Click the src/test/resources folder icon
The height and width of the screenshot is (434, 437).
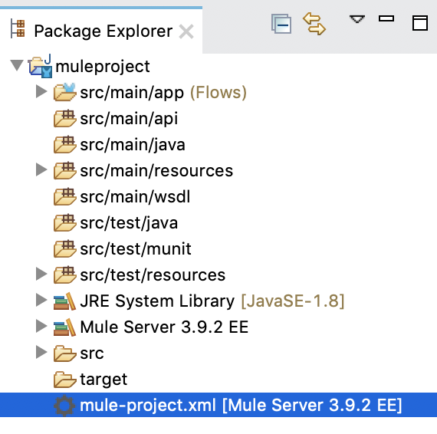[64, 275]
